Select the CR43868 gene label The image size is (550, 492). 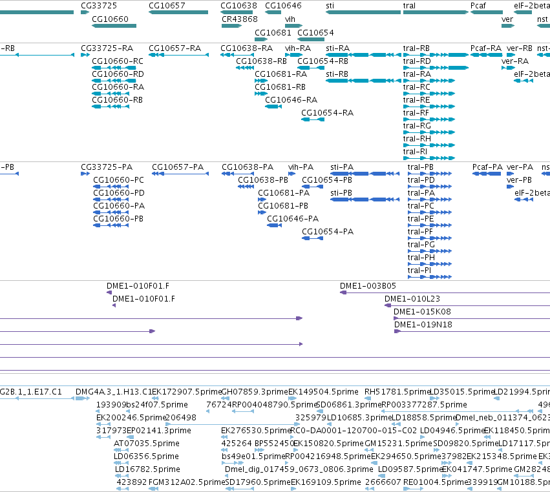pyautogui.click(x=240, y=19)
